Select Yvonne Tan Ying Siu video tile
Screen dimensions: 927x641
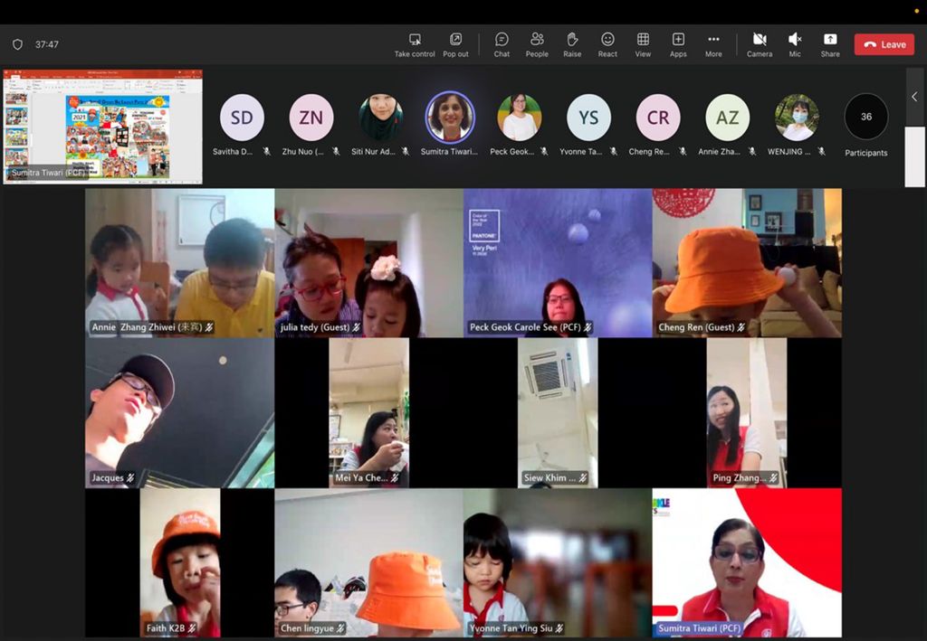coord(558,563)
